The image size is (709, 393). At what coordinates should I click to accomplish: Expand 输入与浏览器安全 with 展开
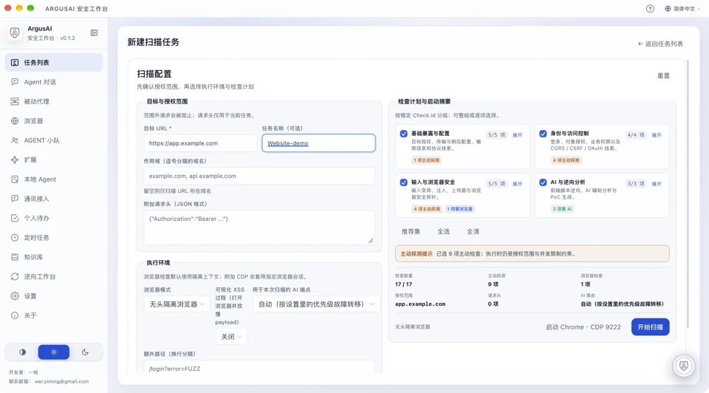coord(517,184)
